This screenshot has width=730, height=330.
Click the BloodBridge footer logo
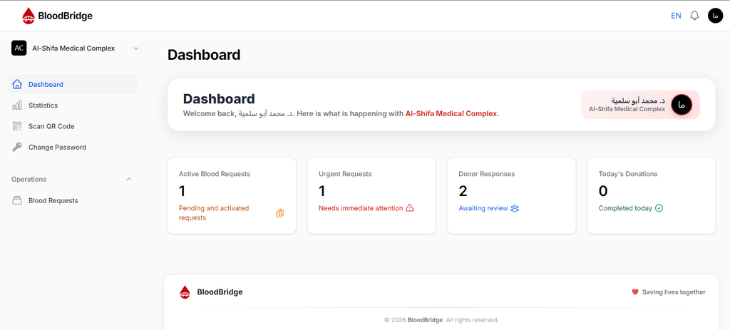[211, 292]
